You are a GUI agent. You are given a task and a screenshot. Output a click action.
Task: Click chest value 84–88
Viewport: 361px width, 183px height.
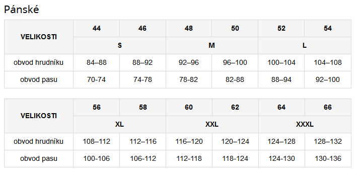(97, 62)
